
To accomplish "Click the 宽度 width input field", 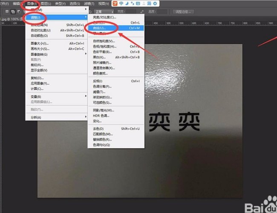I will point(131,12).
